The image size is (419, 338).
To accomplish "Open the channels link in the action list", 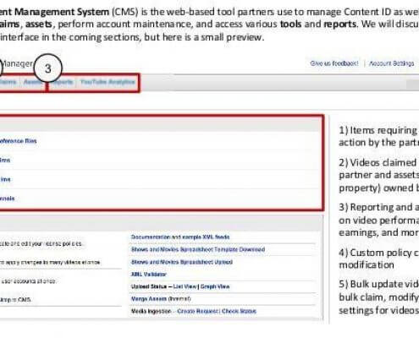I will tap(8, 199).
